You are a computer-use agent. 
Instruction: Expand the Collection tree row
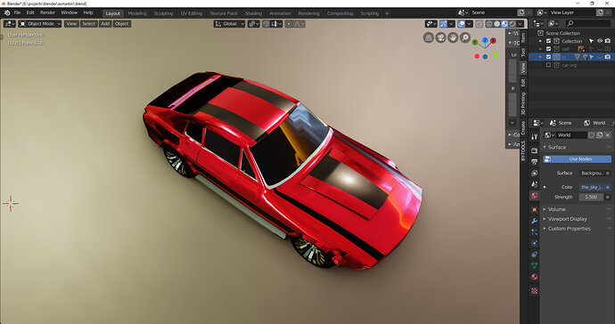tap(540, 41)
